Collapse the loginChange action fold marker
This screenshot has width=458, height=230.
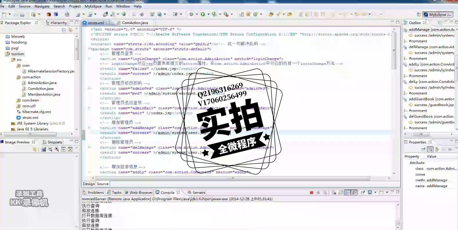coord(89,59)
